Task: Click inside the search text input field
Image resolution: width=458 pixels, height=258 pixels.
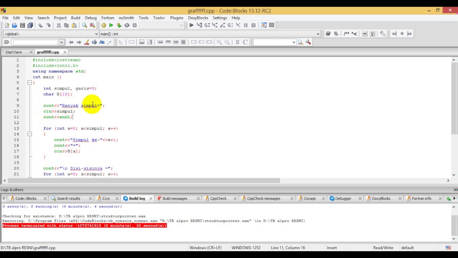Action: pos(35,42)
